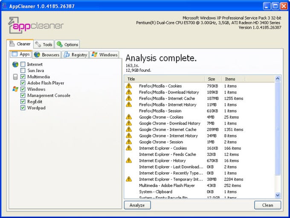Image resolution: width=290 pixels, height=218 pixels.
Task: Click scrollbar down arrow in results list
Action: 278,195
